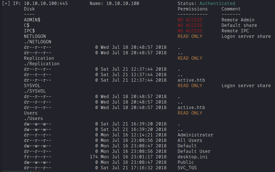Click Logon server share on NETLOGON row
The image size is (275, 172).
pos(246,36)
